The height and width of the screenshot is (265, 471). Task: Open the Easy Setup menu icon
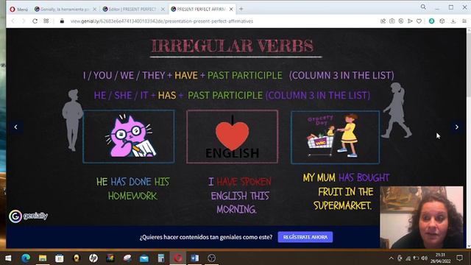click(464, 21)
